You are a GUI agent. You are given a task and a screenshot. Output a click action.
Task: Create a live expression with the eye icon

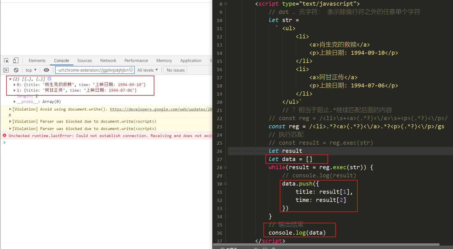coord(47,70)
